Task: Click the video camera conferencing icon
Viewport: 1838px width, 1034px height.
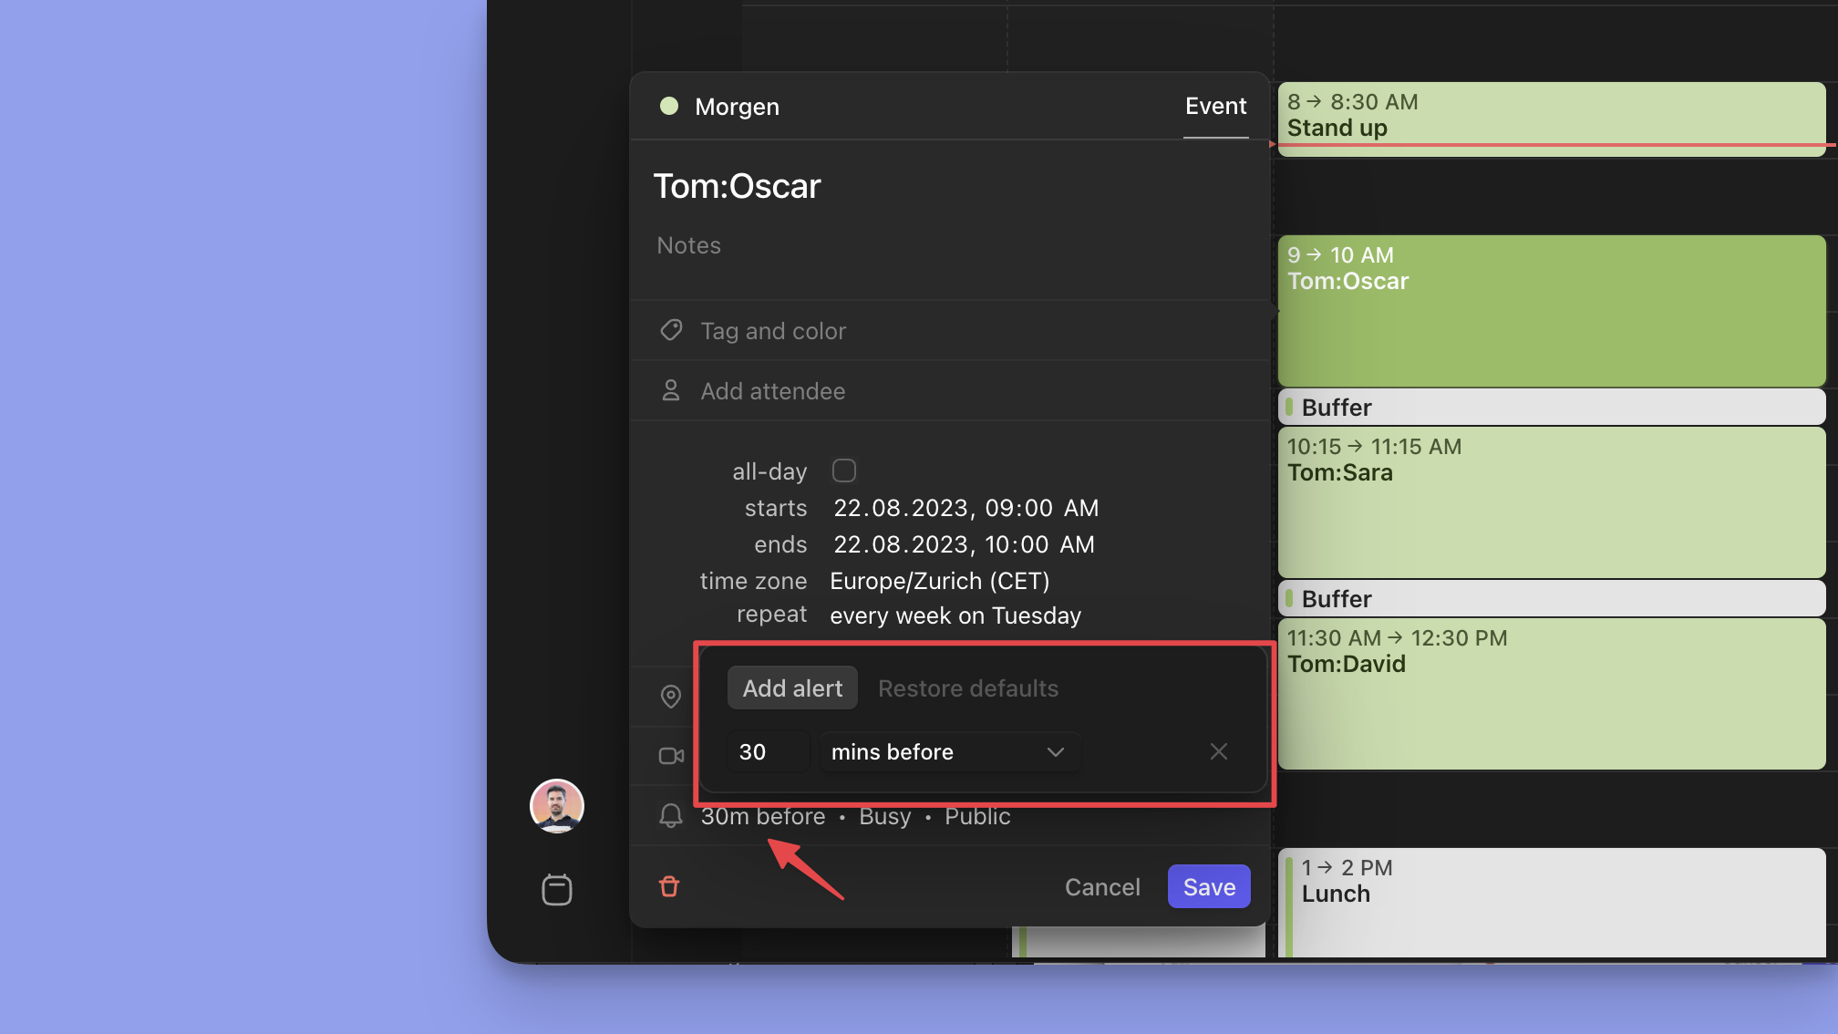Action: coord(671,756)
